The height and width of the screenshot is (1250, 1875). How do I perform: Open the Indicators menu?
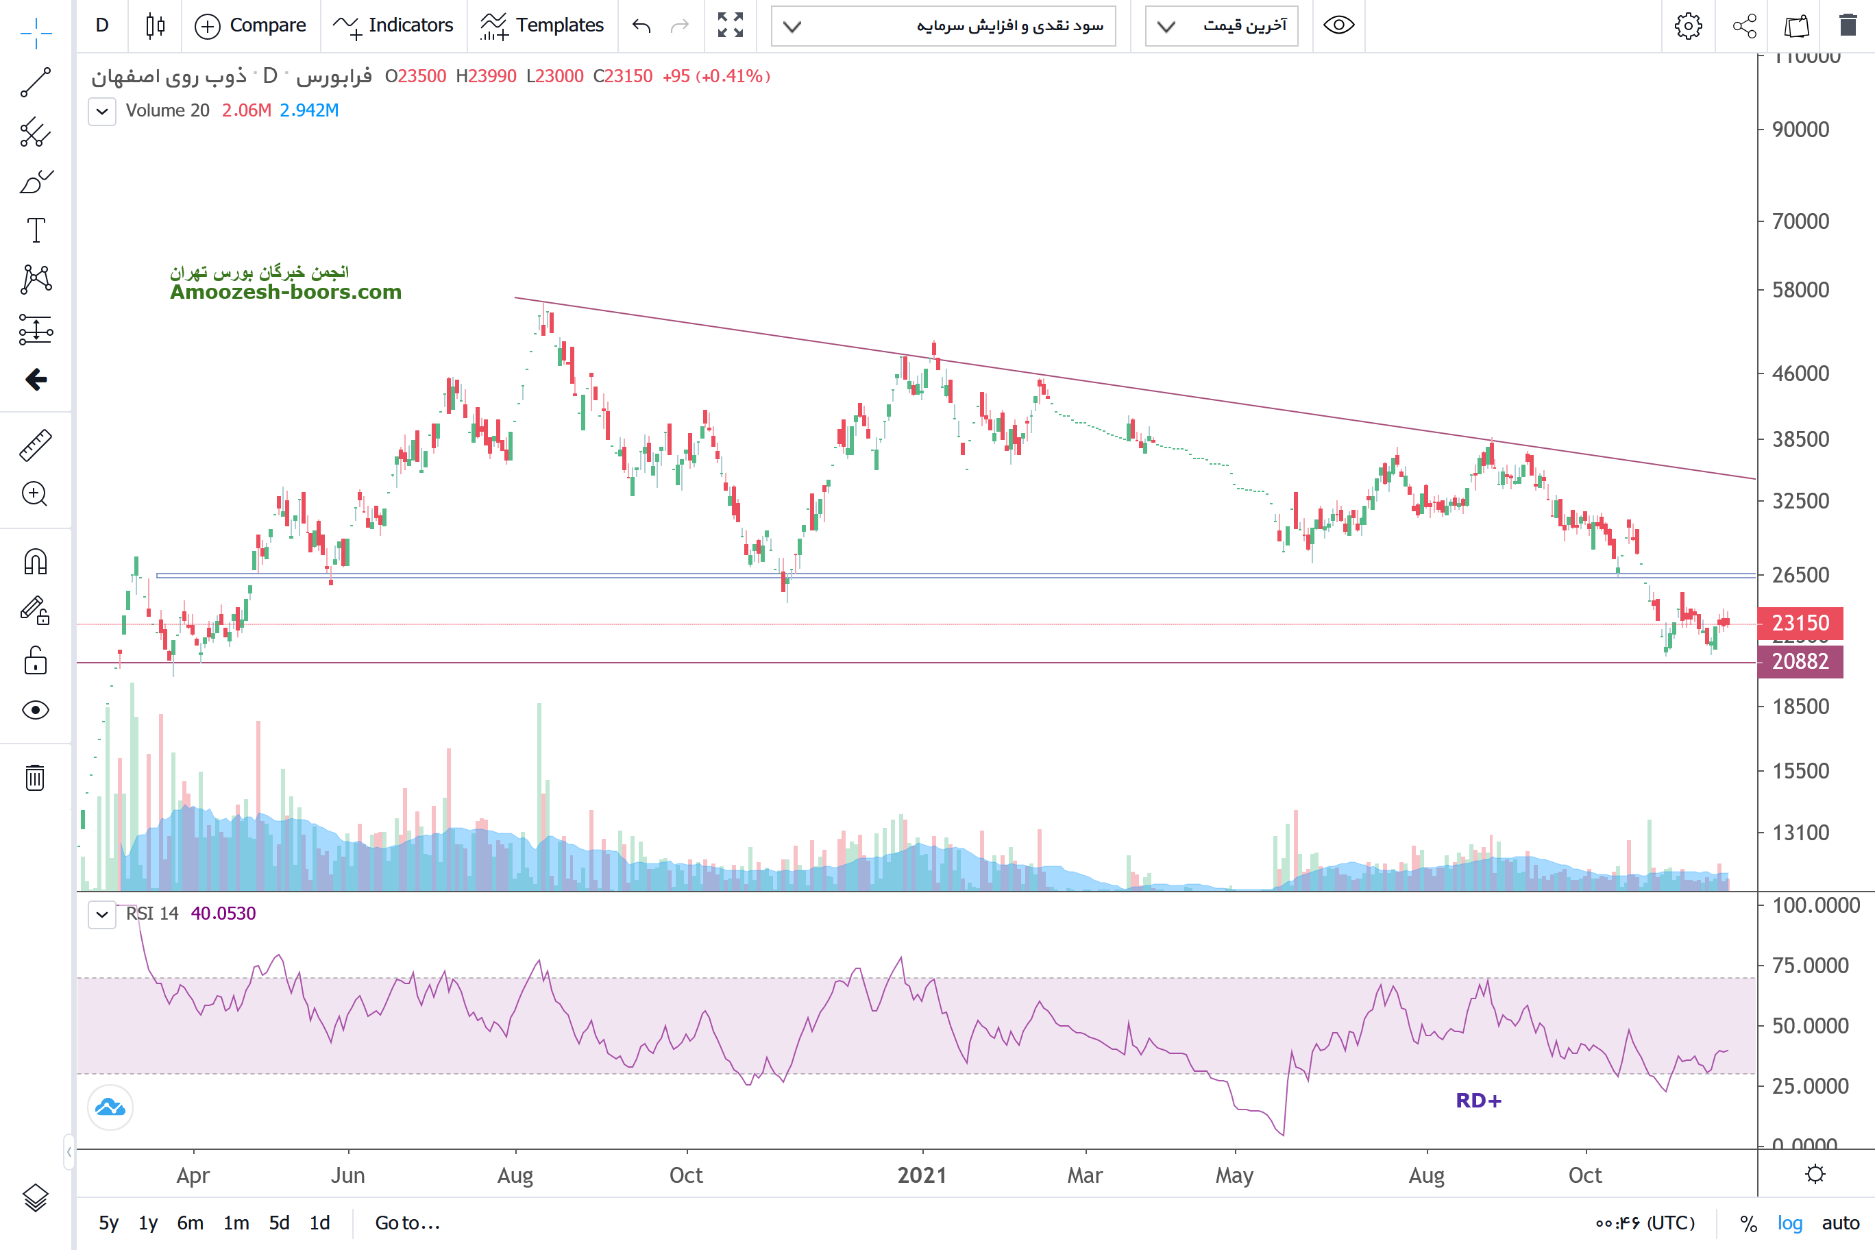pos(394,25)
